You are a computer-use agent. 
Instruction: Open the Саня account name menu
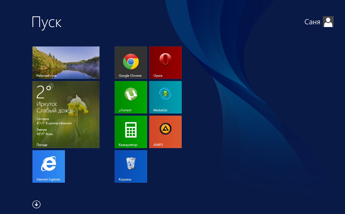click(312, 22)
